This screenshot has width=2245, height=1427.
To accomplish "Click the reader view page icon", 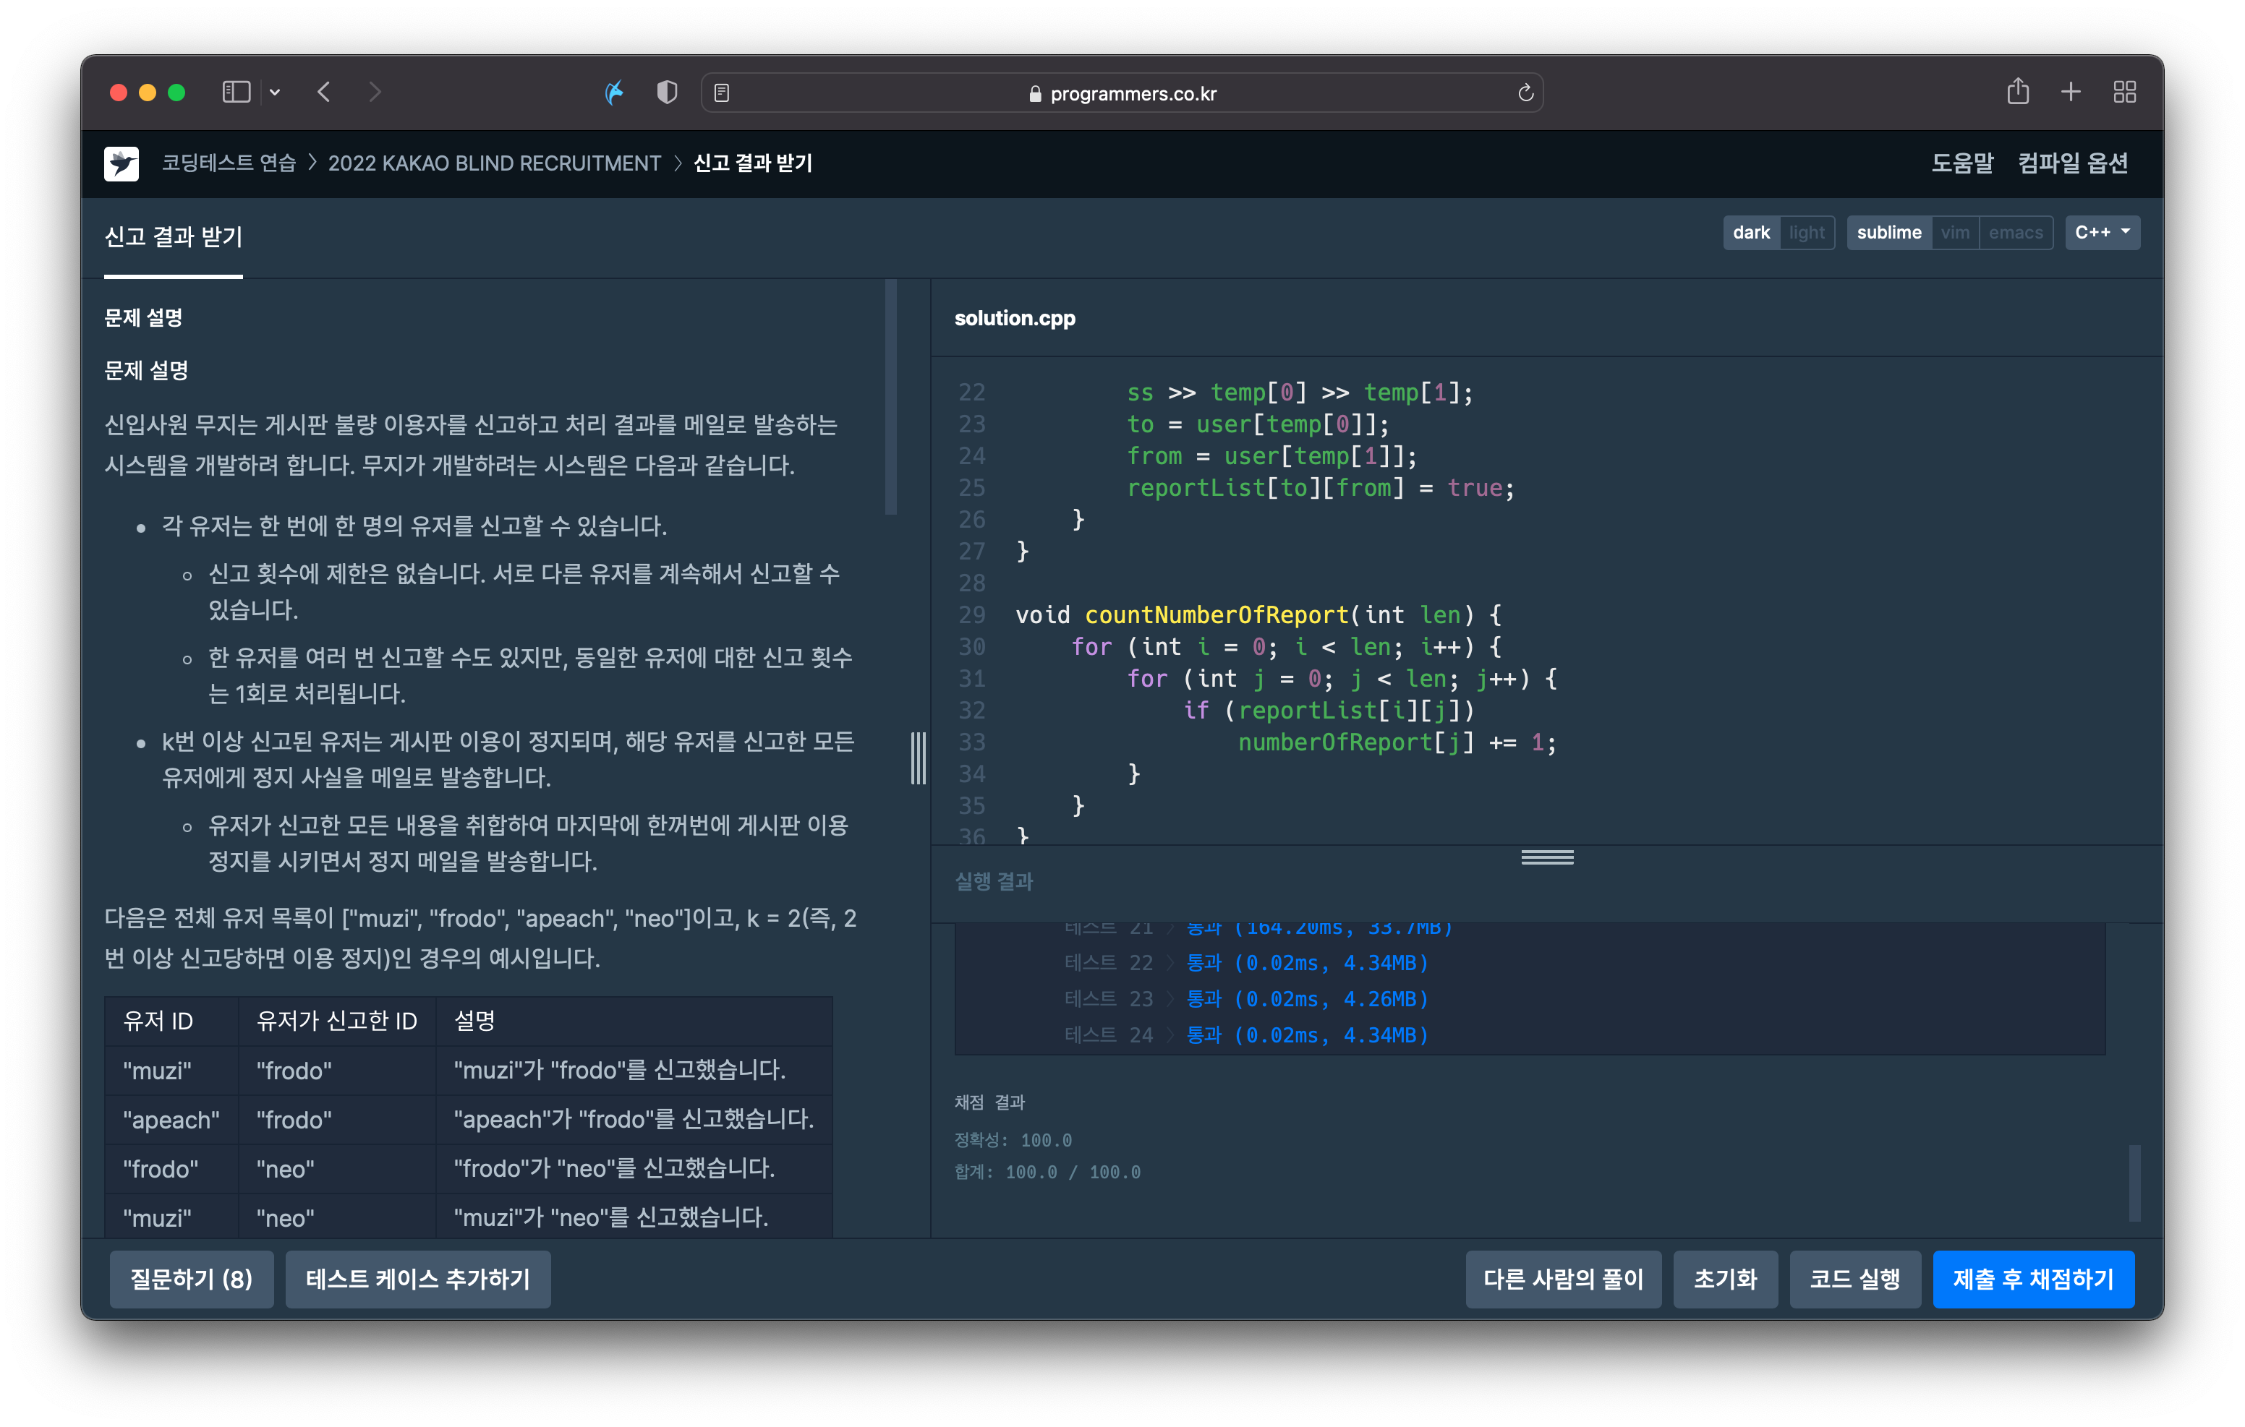I will [x=723, y=93].
